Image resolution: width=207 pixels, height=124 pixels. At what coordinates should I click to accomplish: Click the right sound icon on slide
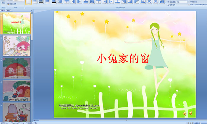[x=191, y=113]
